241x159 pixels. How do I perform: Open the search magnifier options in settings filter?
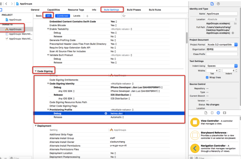(x=124, y=16)
